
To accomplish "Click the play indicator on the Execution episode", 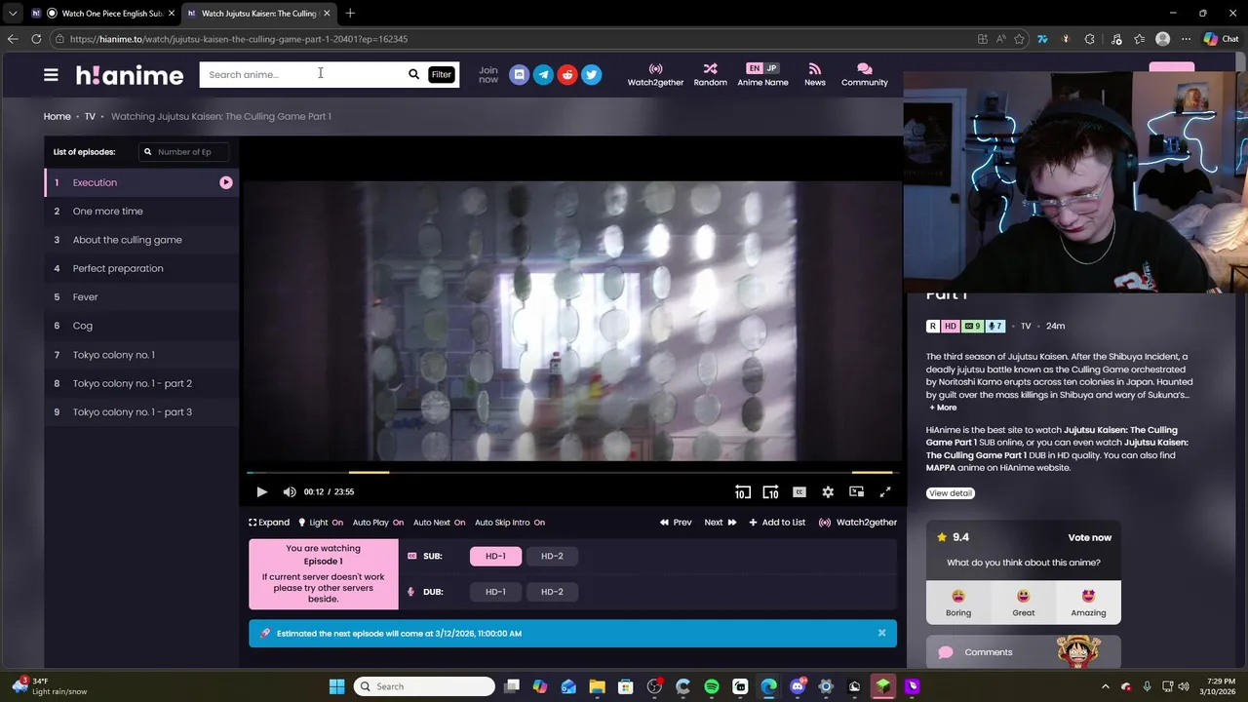I will (225, 182).
